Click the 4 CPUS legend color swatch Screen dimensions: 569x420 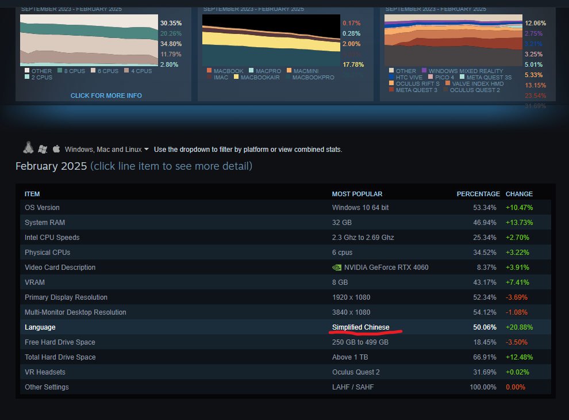pos(126,71)
